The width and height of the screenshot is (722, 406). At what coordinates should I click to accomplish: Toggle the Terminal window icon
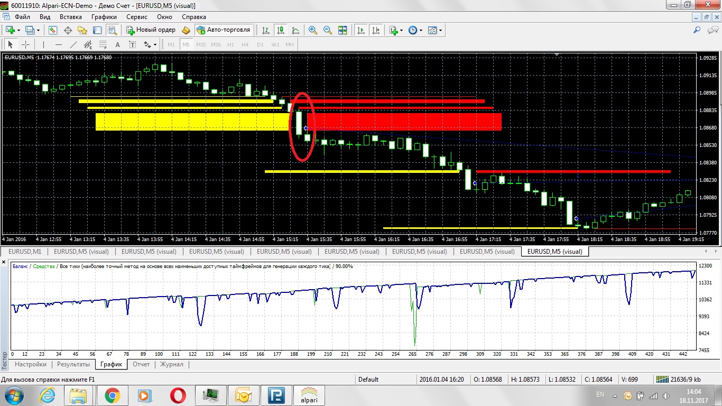click(x=97, y=30)
